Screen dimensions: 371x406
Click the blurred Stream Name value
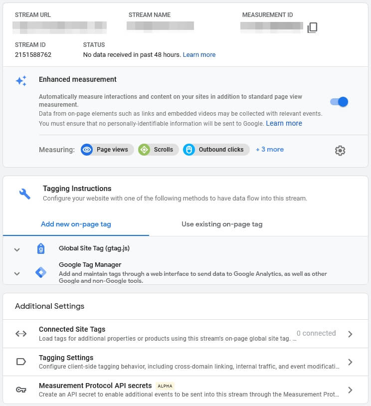pos(160,26)
